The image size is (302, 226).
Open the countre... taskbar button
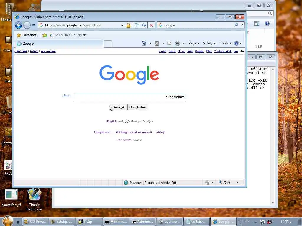point(170,222)
